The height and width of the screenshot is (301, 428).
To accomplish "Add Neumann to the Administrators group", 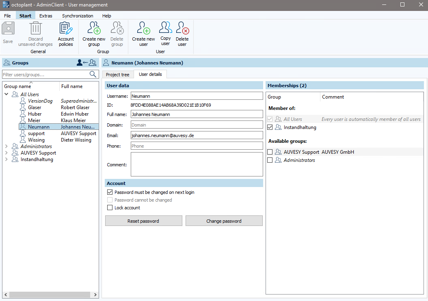I will click(x=270, y=160).
